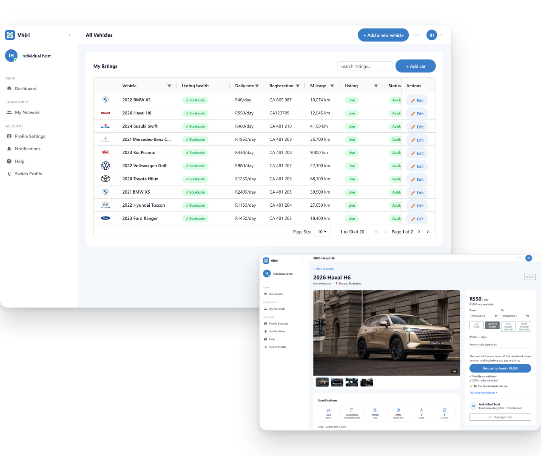Edit the 2023 Kia Picanto listing
The height and width of the screenshot is (456, 541).
coord(417,153)
